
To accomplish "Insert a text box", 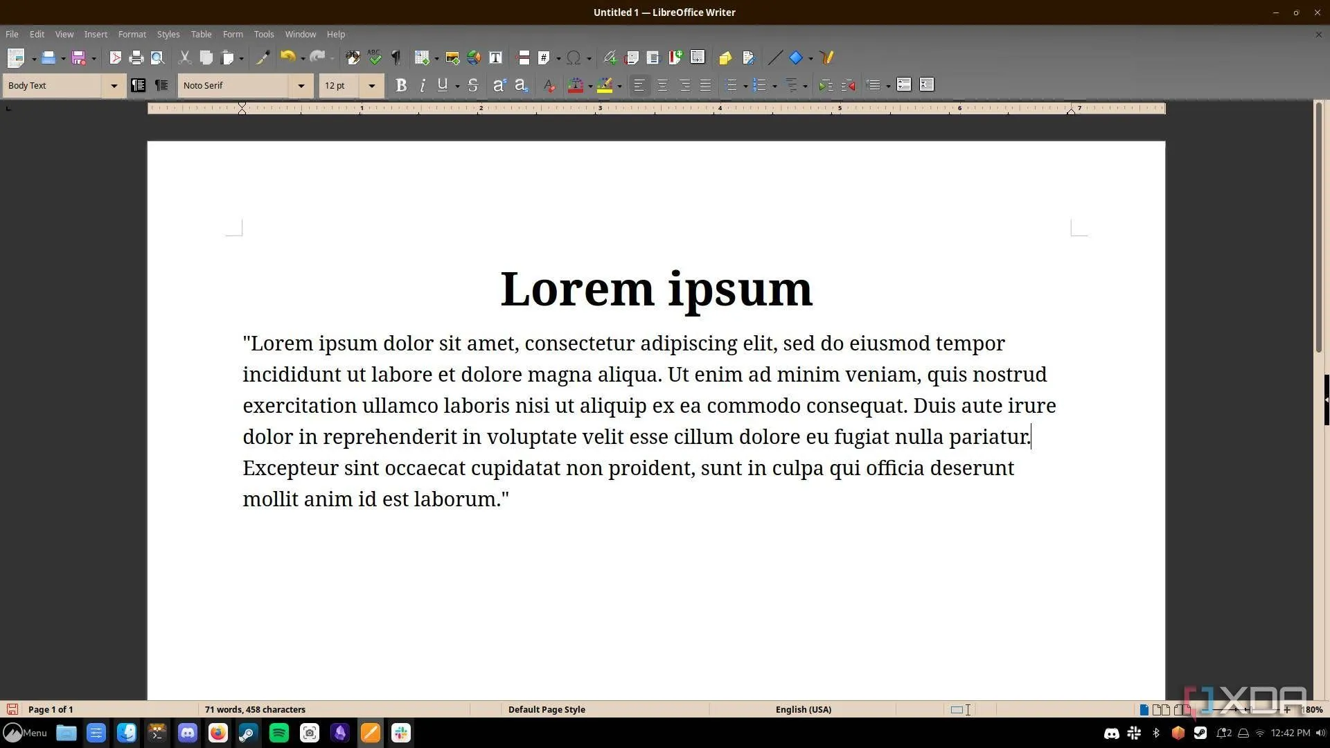I will [x=495, y=57].
